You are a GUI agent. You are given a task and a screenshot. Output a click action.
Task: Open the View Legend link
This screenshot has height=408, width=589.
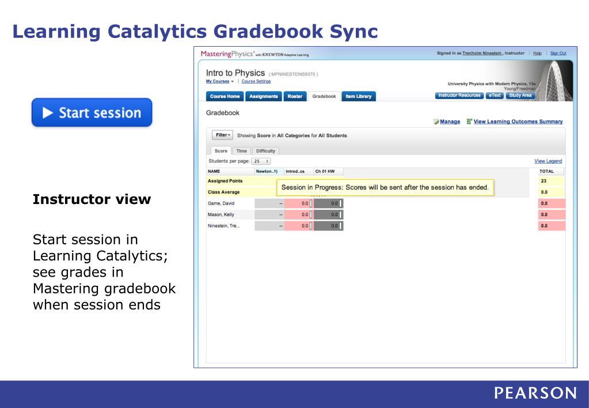coord(548,161)
